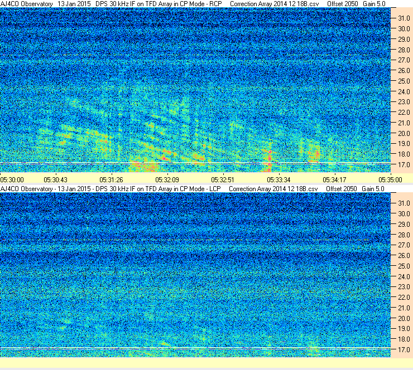Pick the 25.0 label on LCP axis
This screenshot has width=413, height=370.
404,266
